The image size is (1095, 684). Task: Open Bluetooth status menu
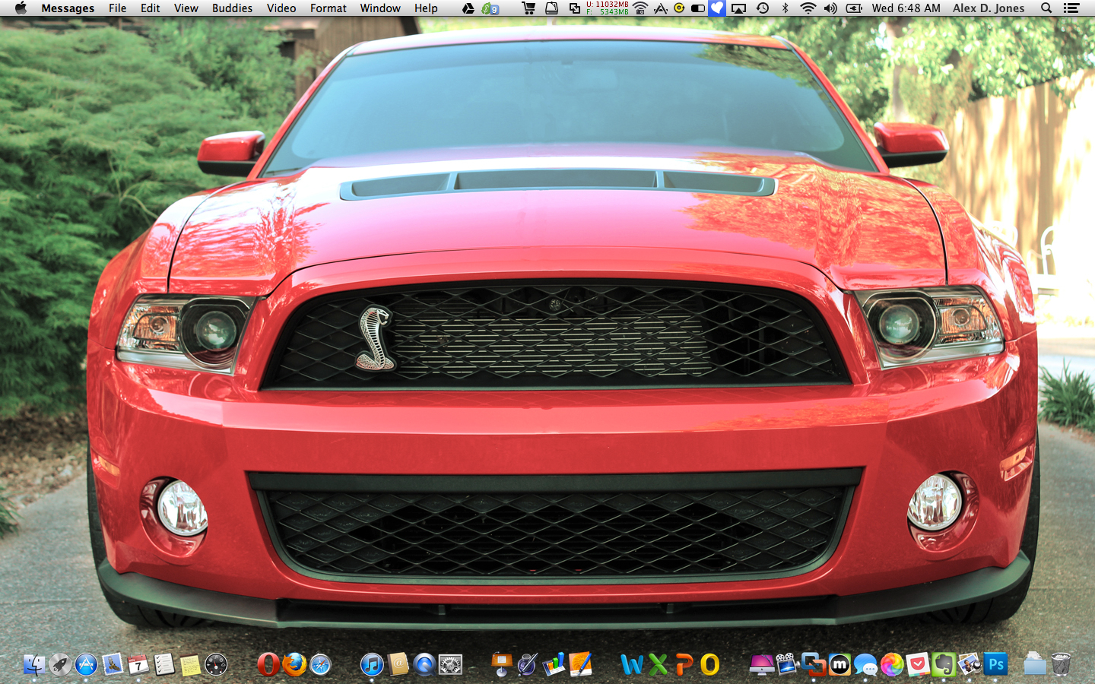tap(786, 8)
